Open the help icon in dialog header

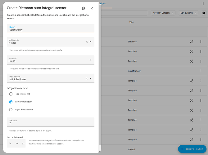[83, 8]
